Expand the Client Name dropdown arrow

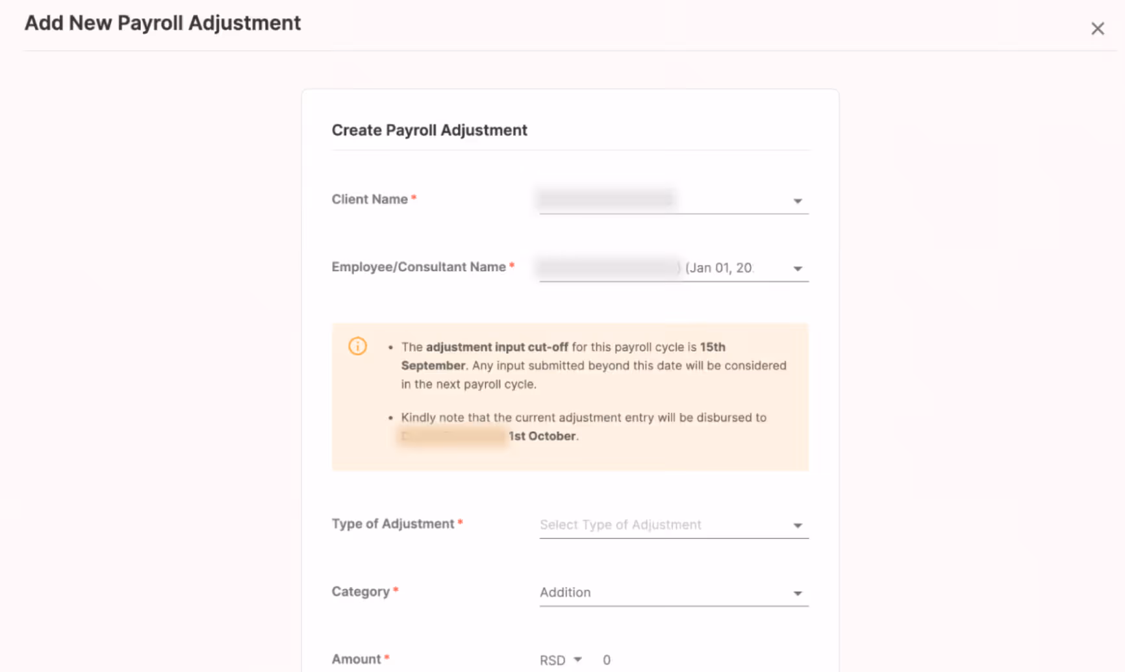click(798, 201)
